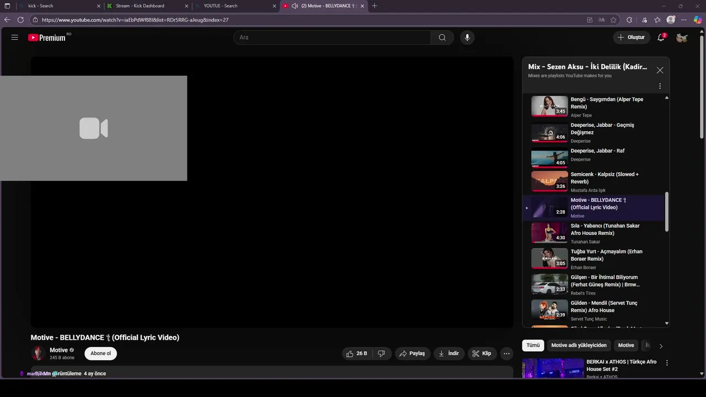Open the Motive channel avatar
706x397 pixels.
[38, 353]
